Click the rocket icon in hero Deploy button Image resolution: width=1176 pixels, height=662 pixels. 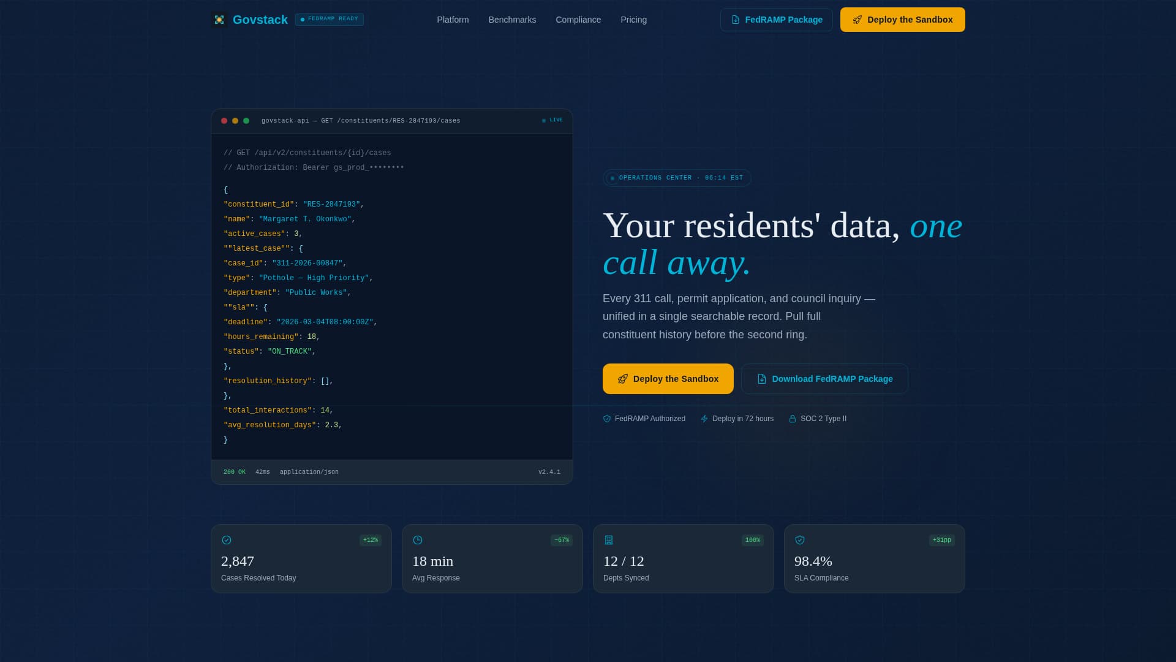click(623, 379)
